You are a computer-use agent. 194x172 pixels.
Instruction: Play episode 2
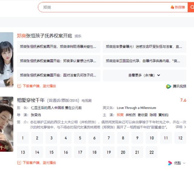tap(37, 138)
